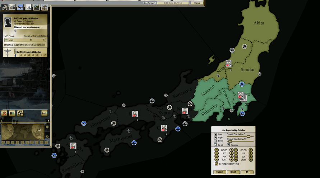Image resolution: width=320 pixels, height=178 pixels.
Task: Click the rebase/deploy arrow button
Action: pyautogui.click(x=44, y=113)
